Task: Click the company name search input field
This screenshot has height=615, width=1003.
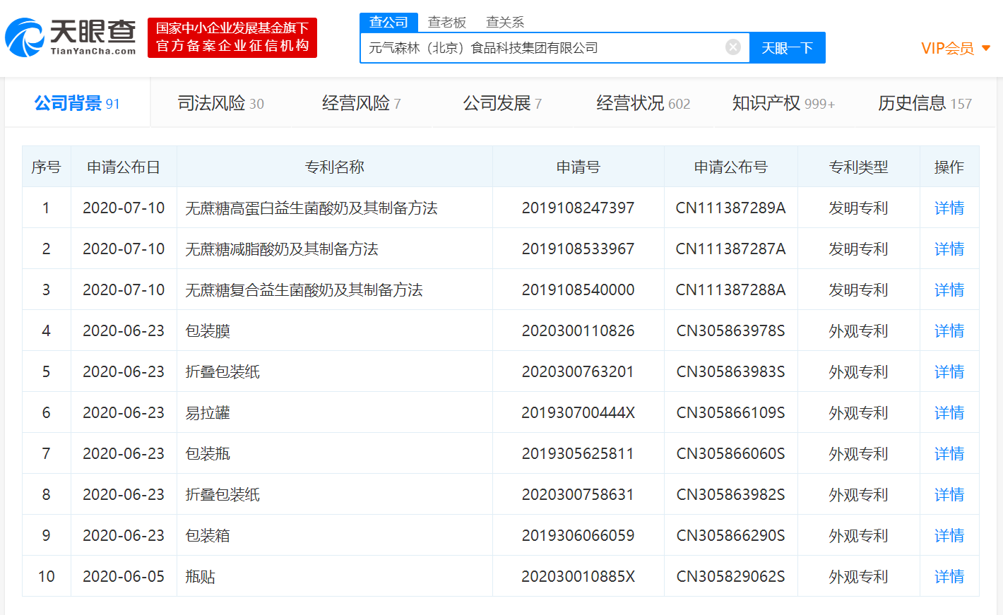Action: (551, 47)
